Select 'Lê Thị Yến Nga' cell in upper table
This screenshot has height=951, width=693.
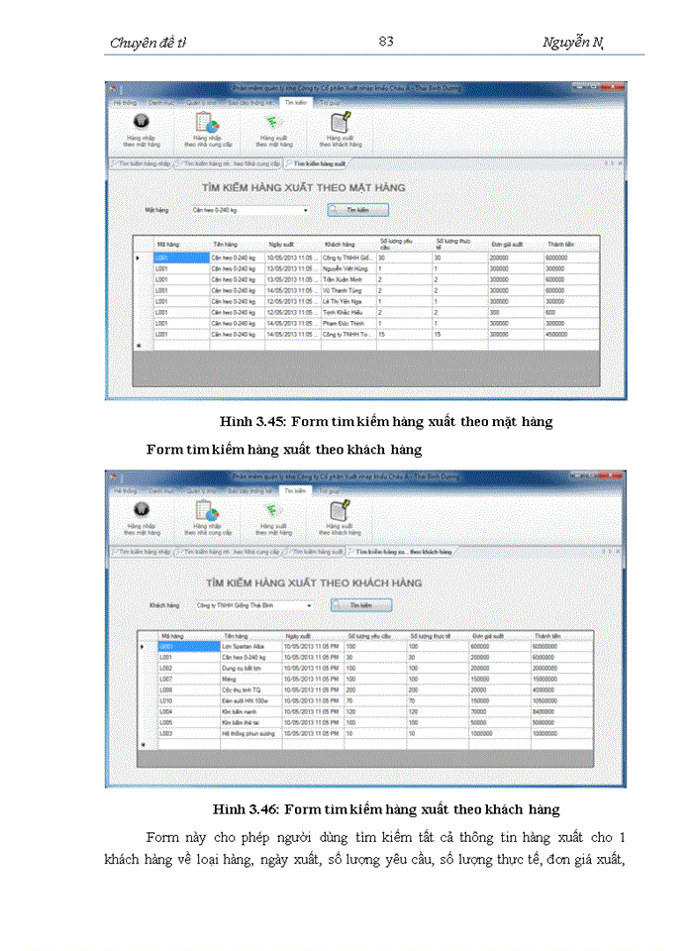(x=348, y=301)
